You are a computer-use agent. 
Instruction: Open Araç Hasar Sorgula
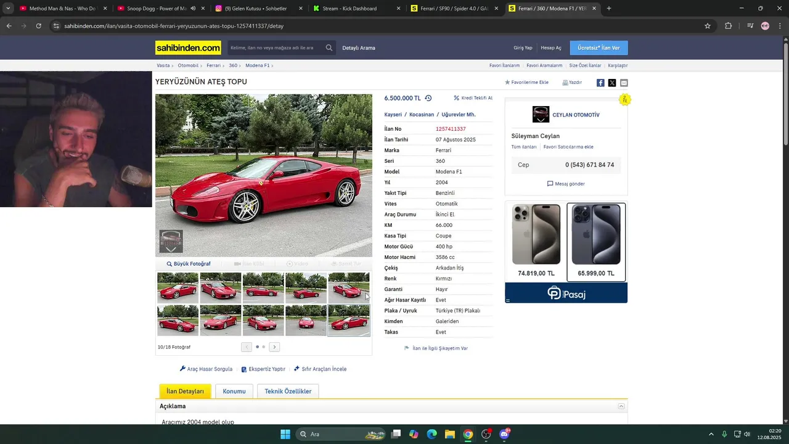tap(206, 369)
